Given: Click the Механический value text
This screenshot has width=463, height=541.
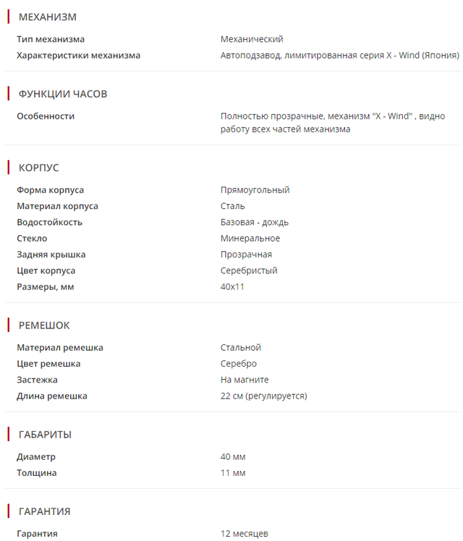Looking at the screenshot, I should (252, 39).
